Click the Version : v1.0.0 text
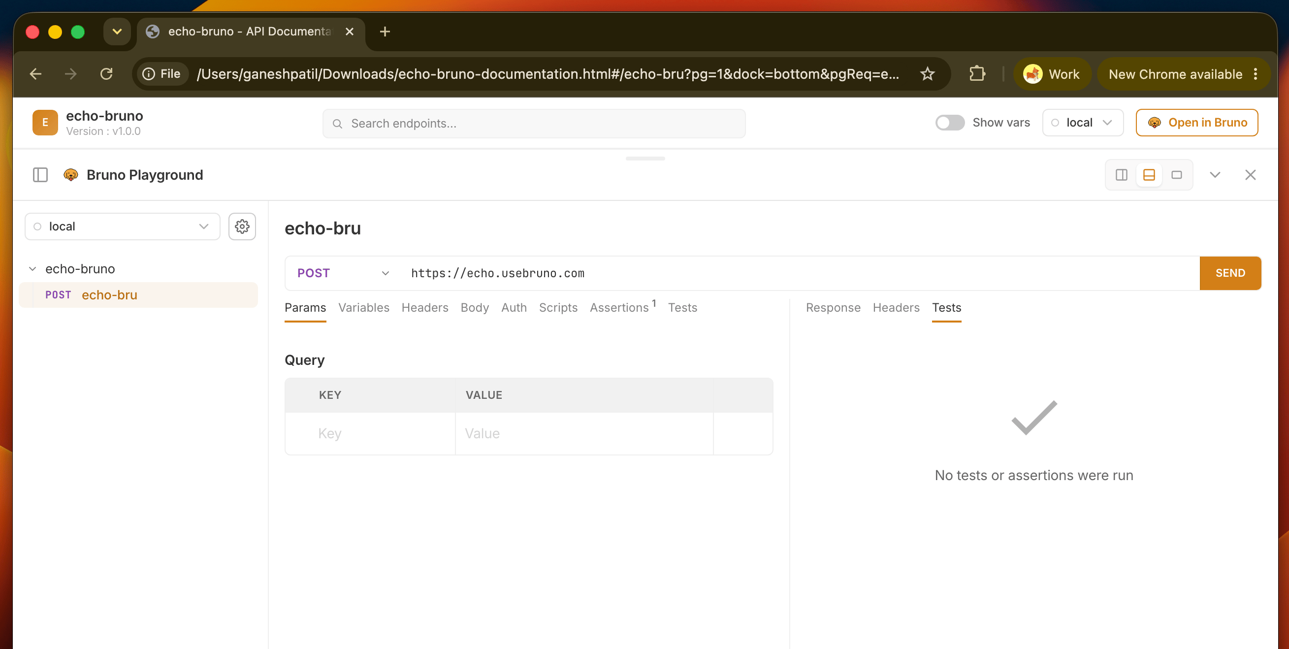The width and height of the screenshot is (1289, 649). click(x=103, y=131)
